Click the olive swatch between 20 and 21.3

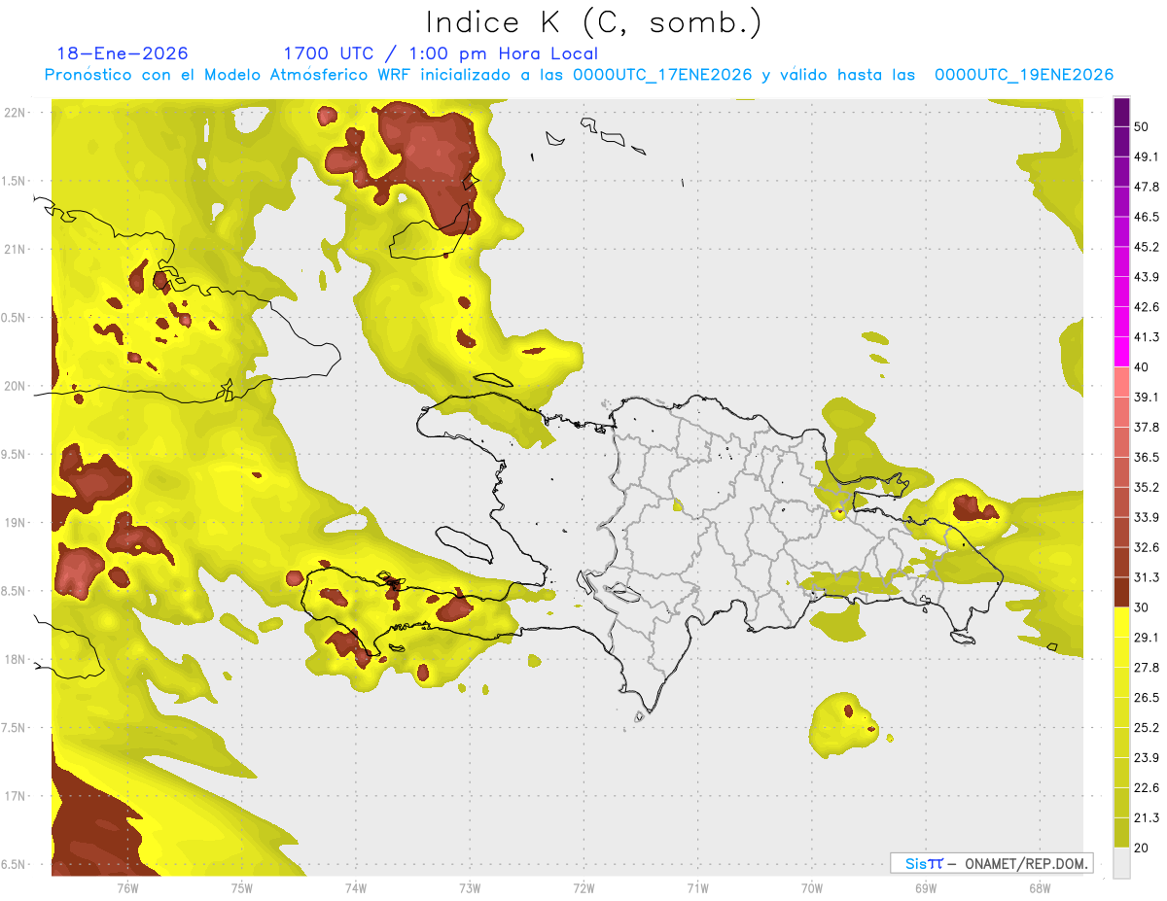click(1122, 833)
